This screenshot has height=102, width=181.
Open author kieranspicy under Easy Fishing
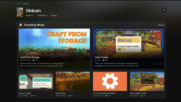click(x=62, y=96)
